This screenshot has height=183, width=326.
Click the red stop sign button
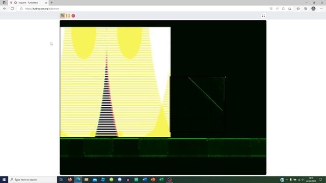73,16
